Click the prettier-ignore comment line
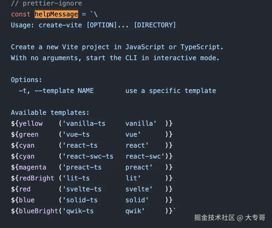Screen dimensions: 272x228 (46, 4)
